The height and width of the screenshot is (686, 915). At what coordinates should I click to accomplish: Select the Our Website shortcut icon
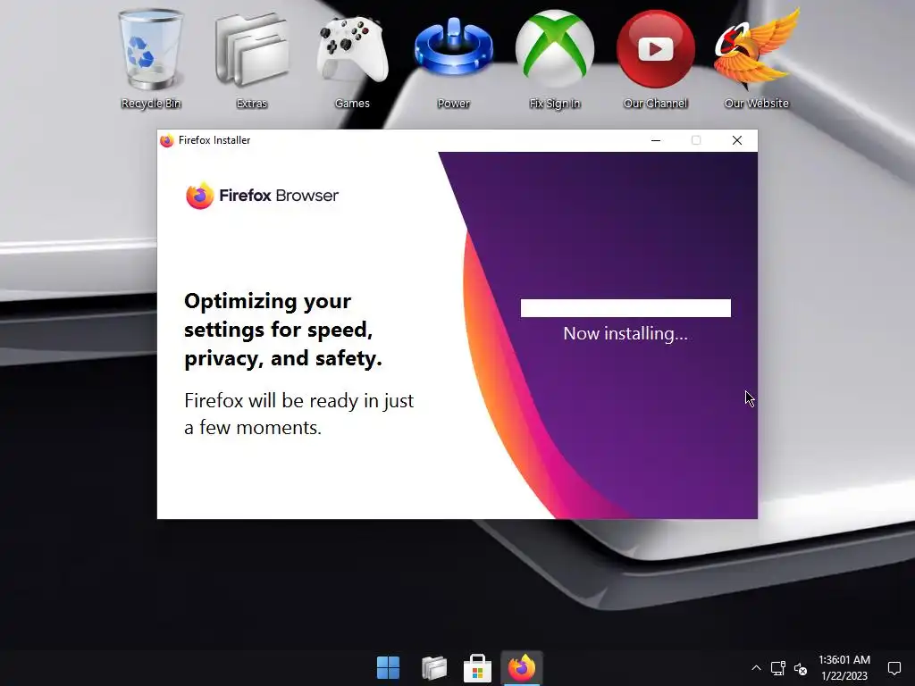click(756, 58)
